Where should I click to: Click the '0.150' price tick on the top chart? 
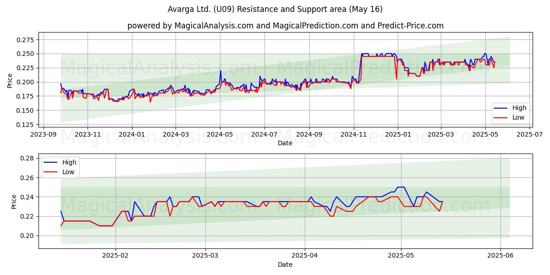click(26, 110)
